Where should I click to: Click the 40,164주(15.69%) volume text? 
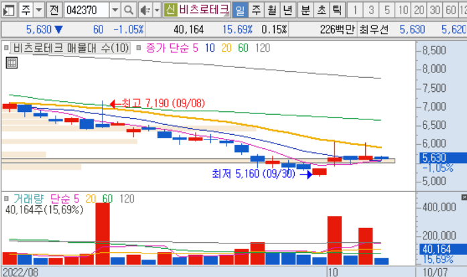(x=44, y=210)
